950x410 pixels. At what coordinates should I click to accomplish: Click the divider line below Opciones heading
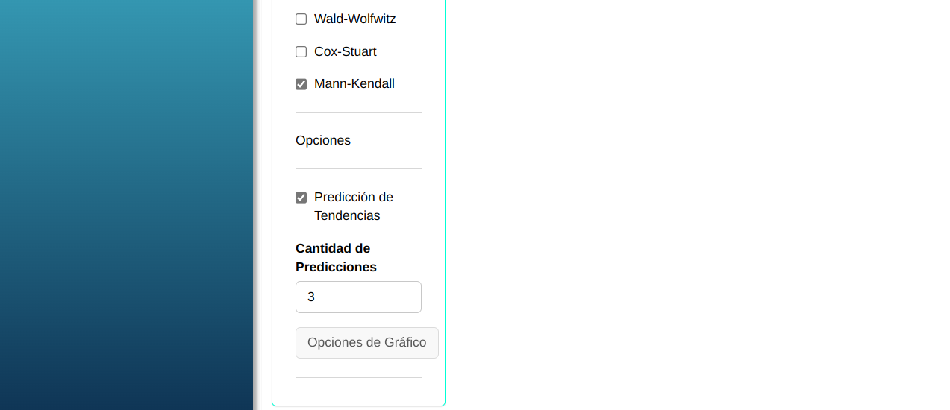[358, 169]
